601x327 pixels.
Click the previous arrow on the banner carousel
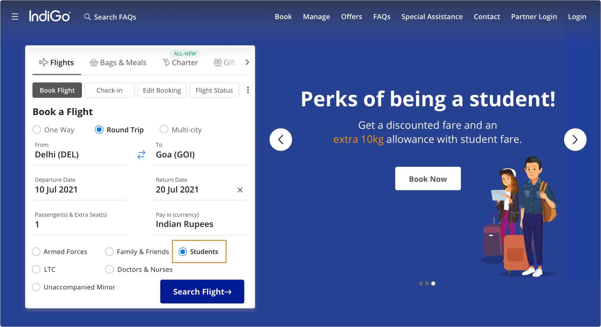pos(281,140)
